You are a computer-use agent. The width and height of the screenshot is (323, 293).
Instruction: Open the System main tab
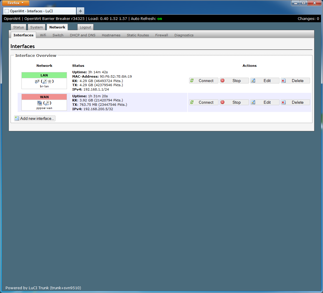pos(36,27)
